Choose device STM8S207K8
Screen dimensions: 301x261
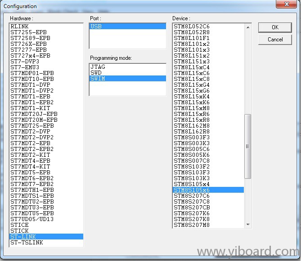[x=208, y=219]
